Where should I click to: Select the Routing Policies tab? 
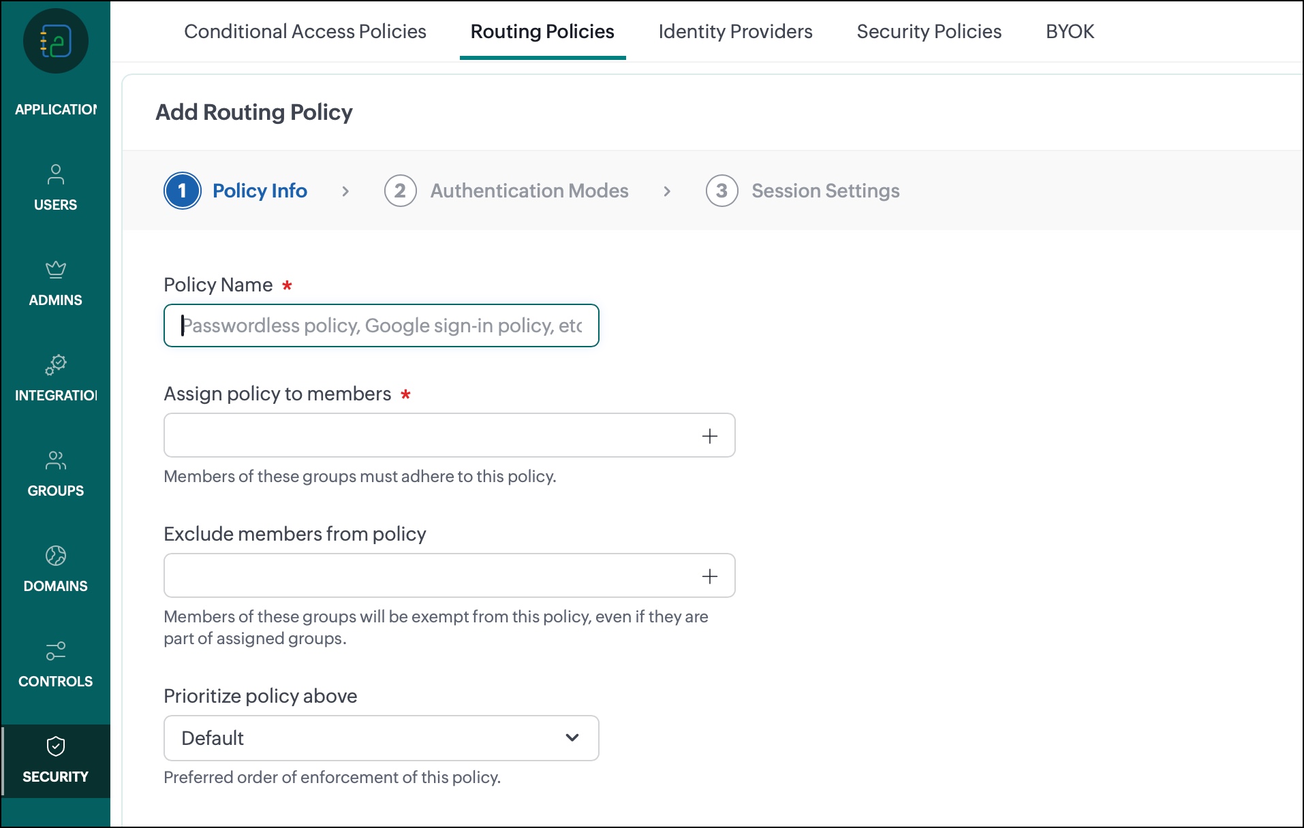[542, 31]
